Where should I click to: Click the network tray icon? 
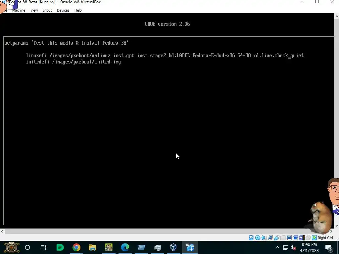pyautogui.click(x=285, y=247)
